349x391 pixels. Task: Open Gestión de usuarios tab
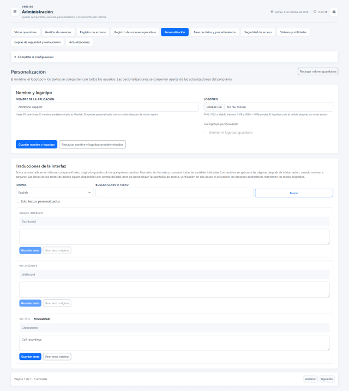click(58, 32)
